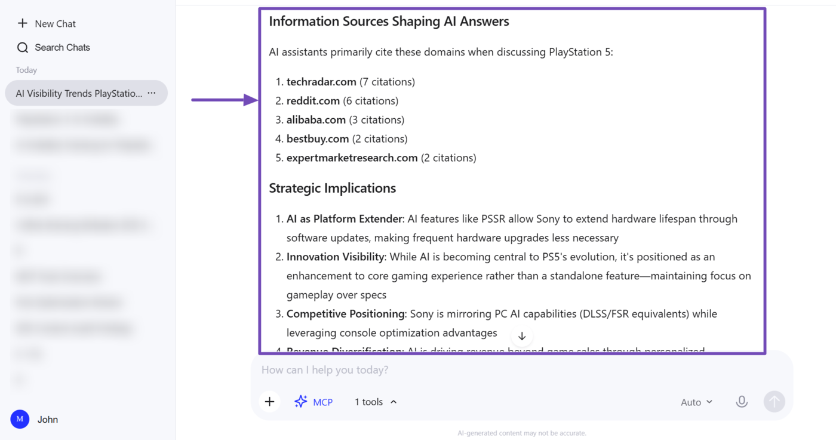
Task: Click the reddit.com source text
Action: click(x=313, y=101)
